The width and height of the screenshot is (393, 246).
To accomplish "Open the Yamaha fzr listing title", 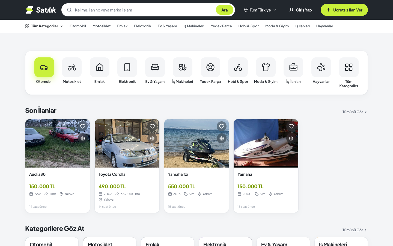I will click(x=178, y=174).
